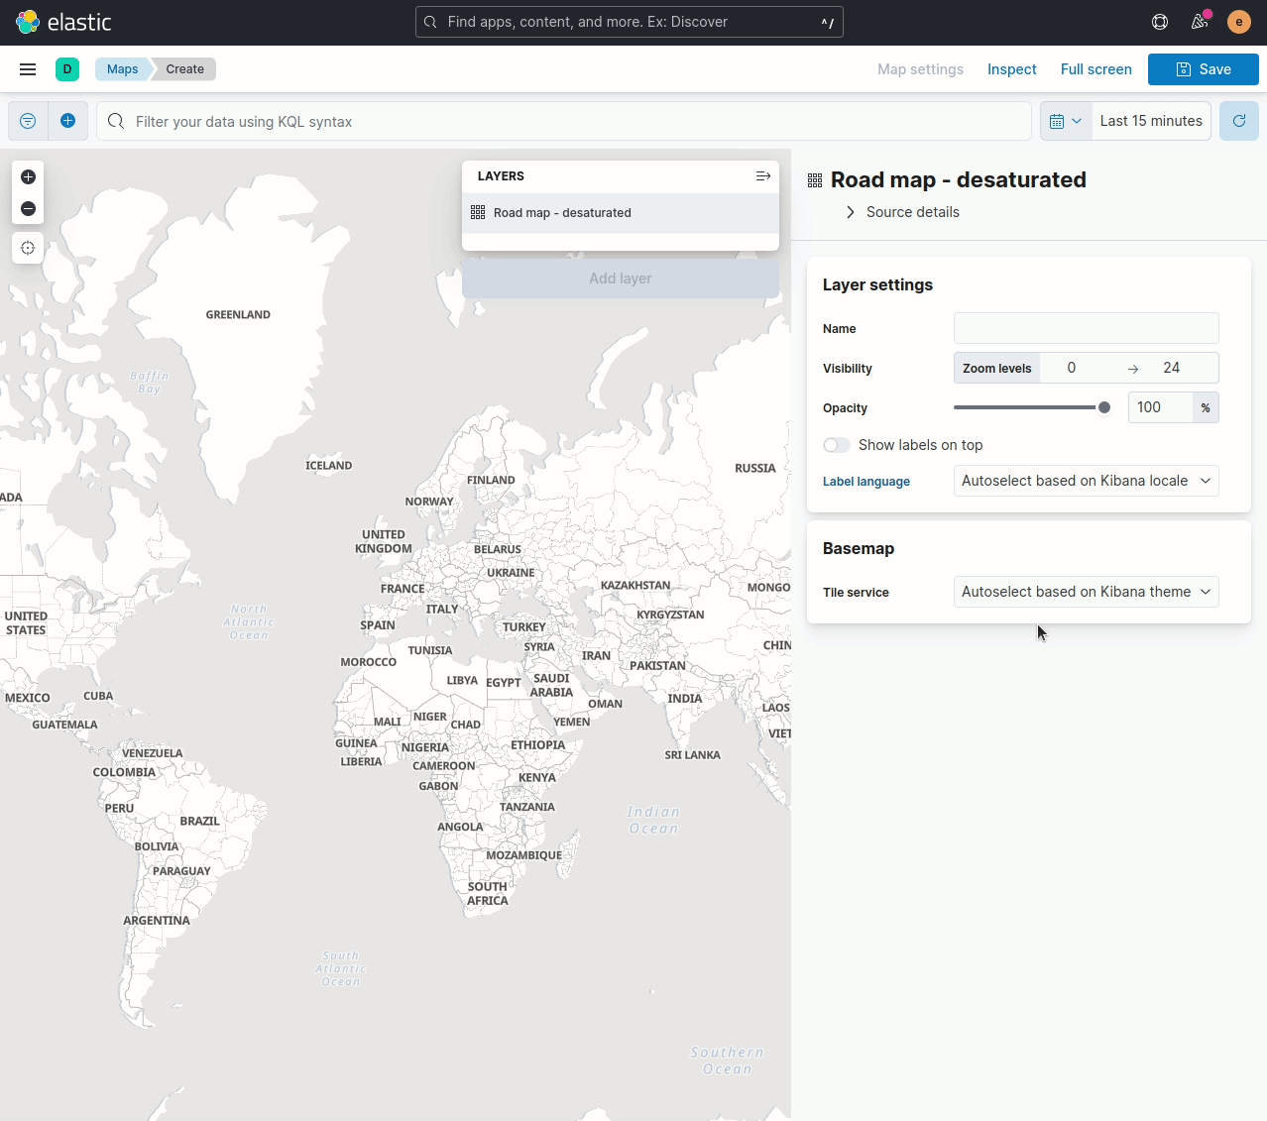Collapse the Layers panel
The height and width of the screenshot is (1121, 1267).
point(762,175)
